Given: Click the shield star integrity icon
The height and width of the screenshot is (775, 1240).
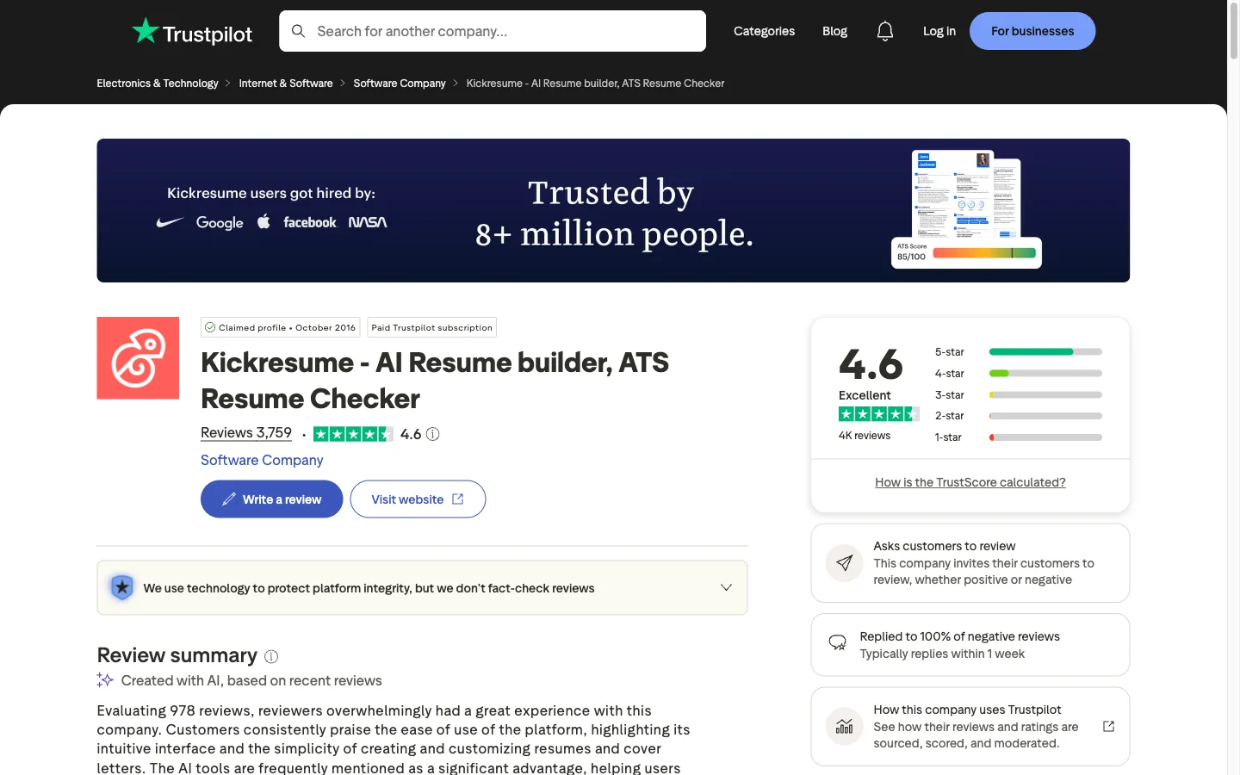Looking at the screenshot, I should pyautogui.click(x=122, y=587).
